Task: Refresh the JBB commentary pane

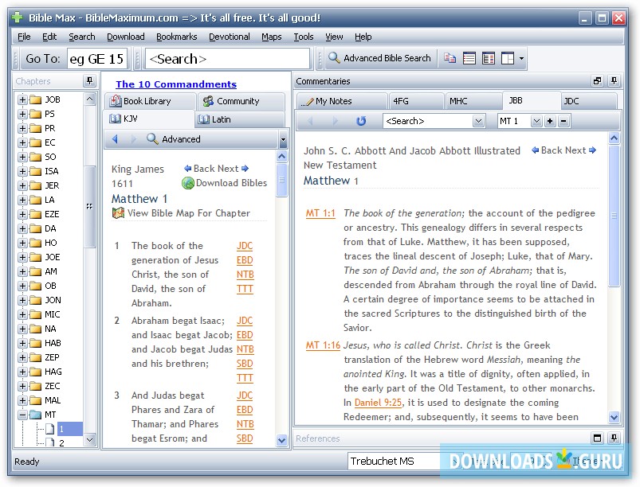Action: (x=361, y=120)
